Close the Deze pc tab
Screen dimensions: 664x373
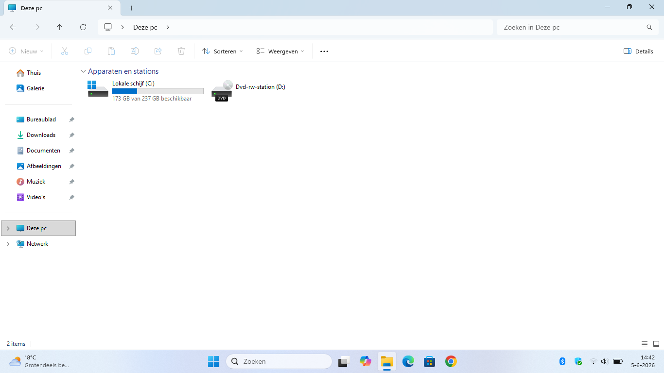[x=110, y=8]
